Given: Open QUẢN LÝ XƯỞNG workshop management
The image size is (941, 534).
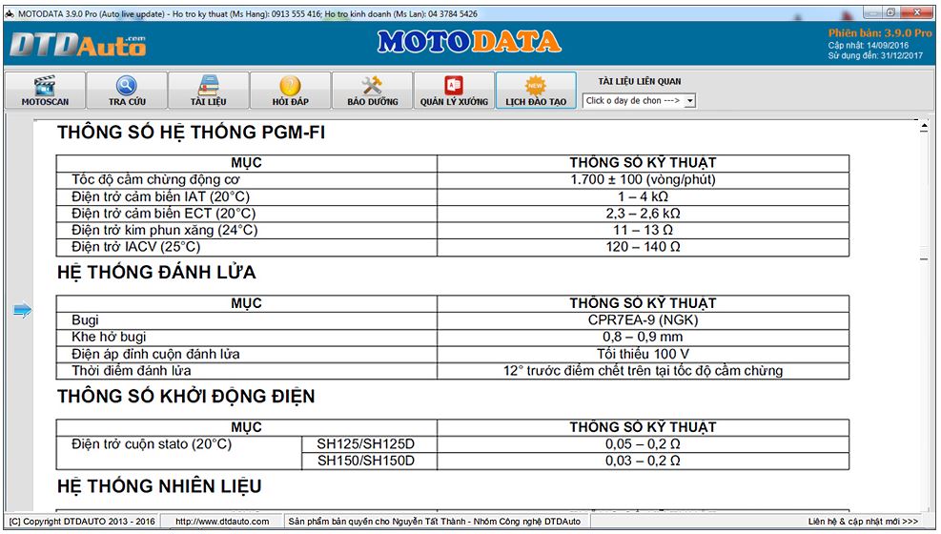Looking at the screenshot, I should pyautogui.click(x=454, y=90).
